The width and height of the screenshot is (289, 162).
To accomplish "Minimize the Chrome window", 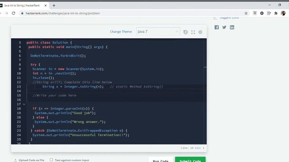I will coord(270,5).
